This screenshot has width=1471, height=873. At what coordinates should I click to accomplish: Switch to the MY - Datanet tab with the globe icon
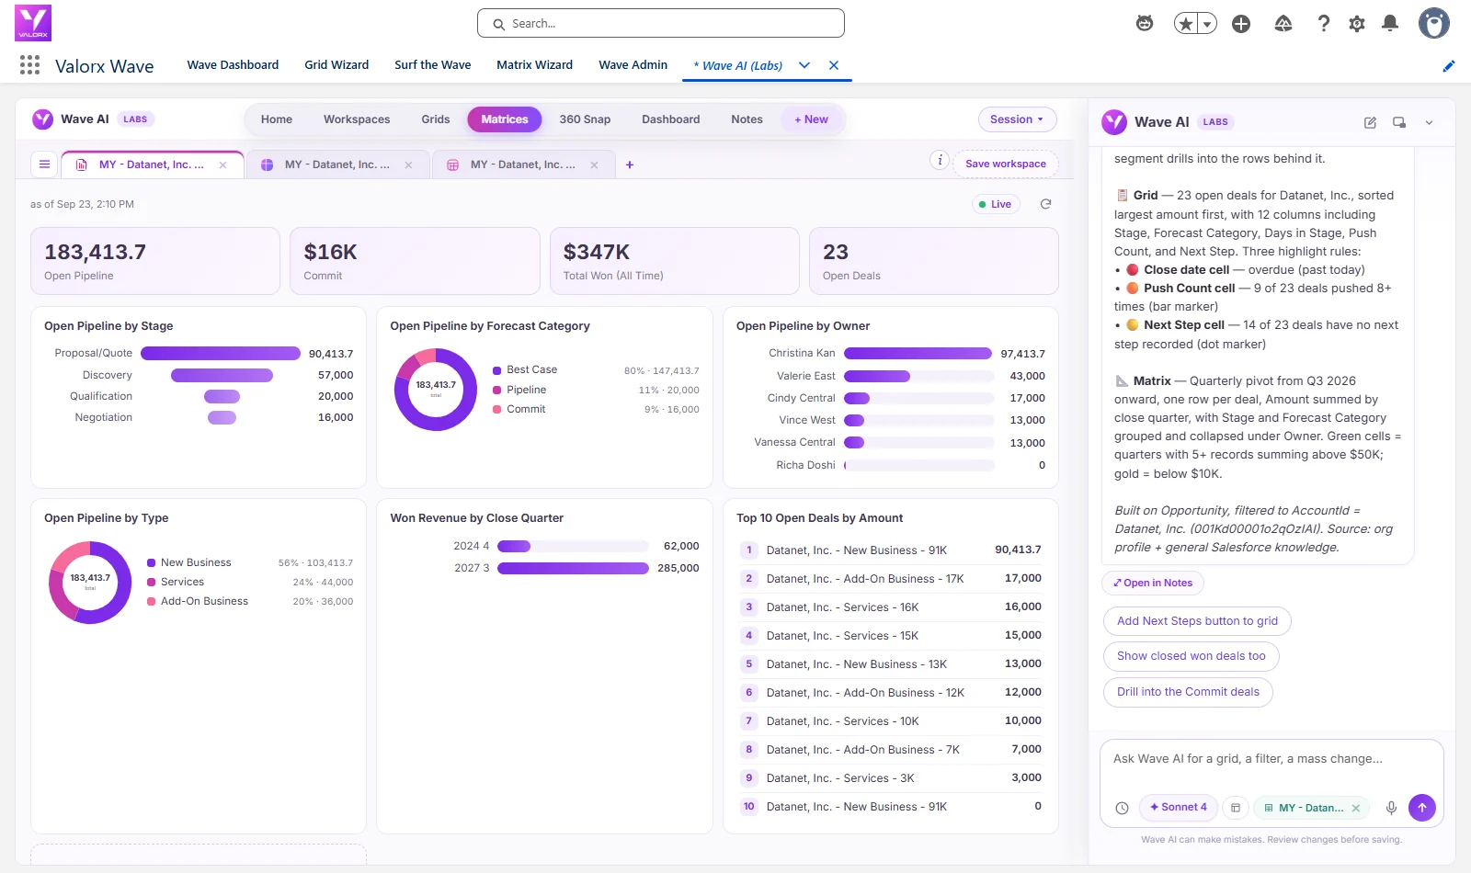[x=336, y=164]
